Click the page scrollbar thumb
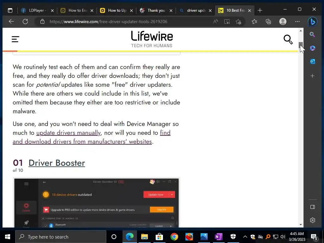 click(x=301, y=45)
